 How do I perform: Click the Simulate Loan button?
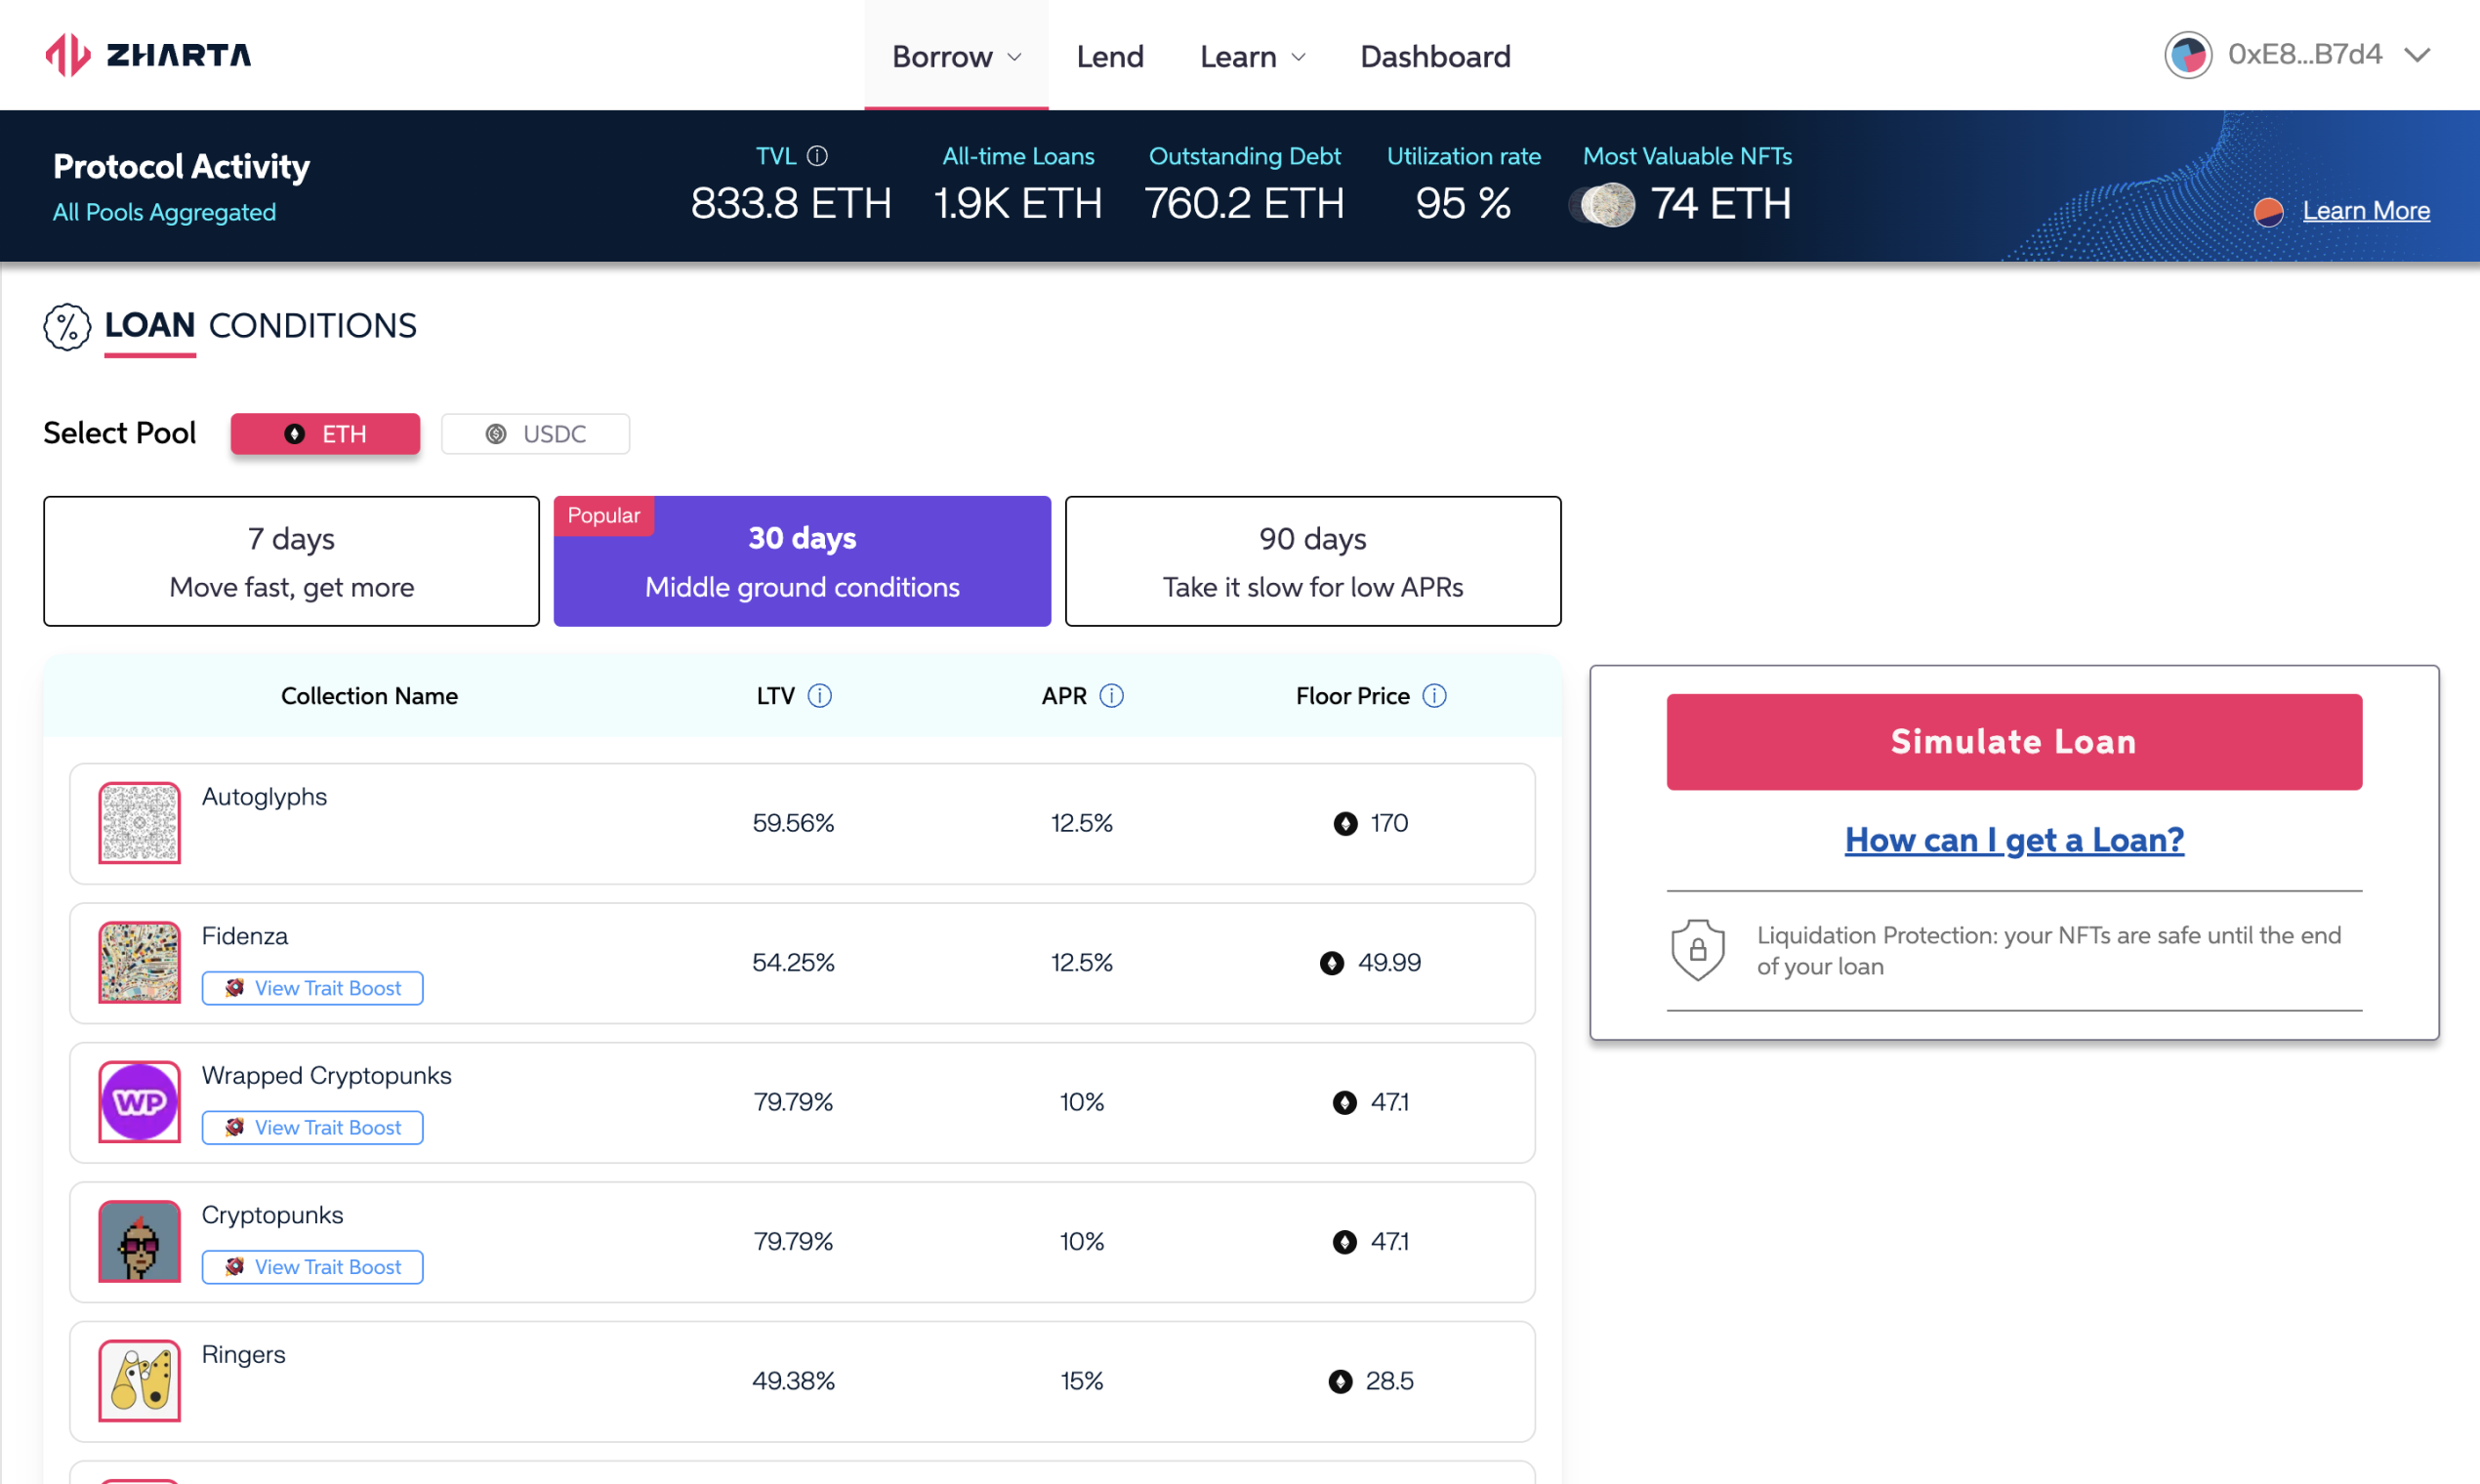pos(2014,742)
